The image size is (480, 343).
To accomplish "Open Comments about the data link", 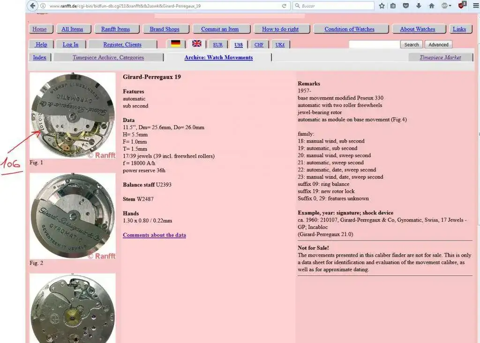I will (x=154, y=235).
